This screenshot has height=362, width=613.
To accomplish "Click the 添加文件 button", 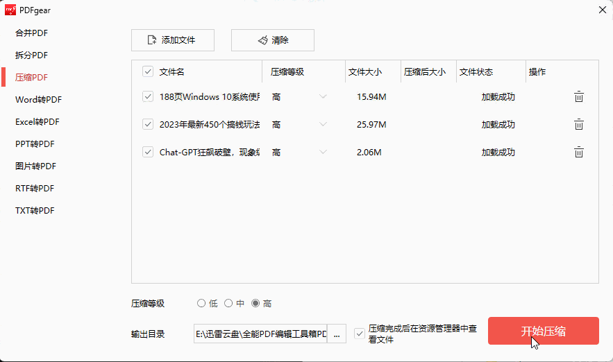I will tap(173, 40).
